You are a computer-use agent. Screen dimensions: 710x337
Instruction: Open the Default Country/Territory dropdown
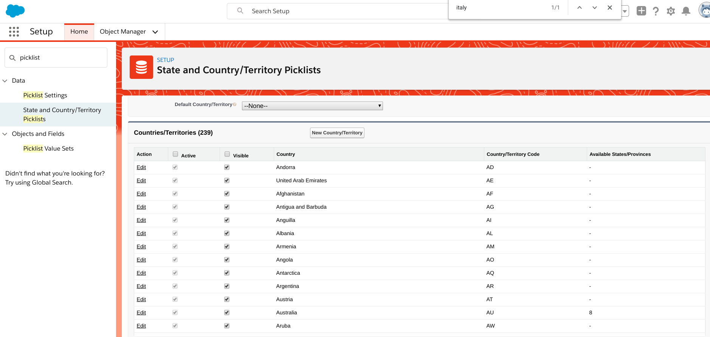coord(312,106)
